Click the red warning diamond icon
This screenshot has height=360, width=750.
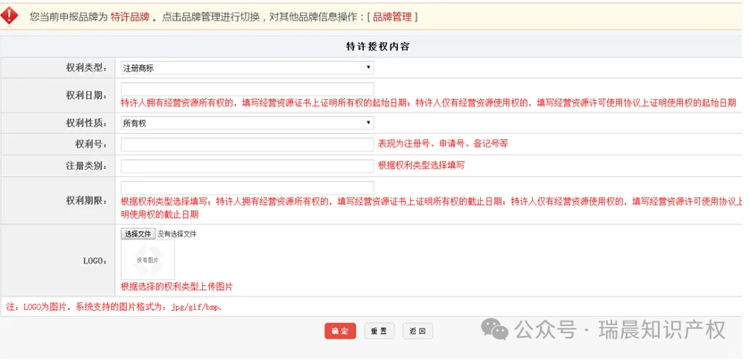[10, 16]
